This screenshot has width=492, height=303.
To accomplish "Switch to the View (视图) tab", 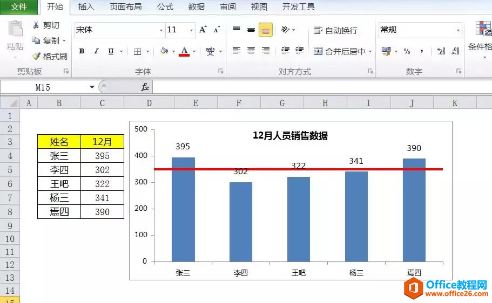I will 259,7.
